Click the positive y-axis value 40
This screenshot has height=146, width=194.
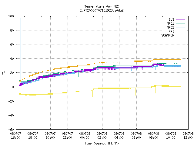coord(12,59)
